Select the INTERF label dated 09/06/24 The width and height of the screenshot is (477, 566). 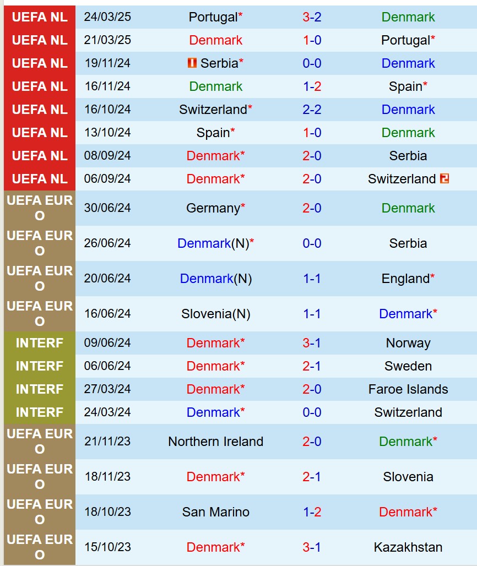pos(40,343)
